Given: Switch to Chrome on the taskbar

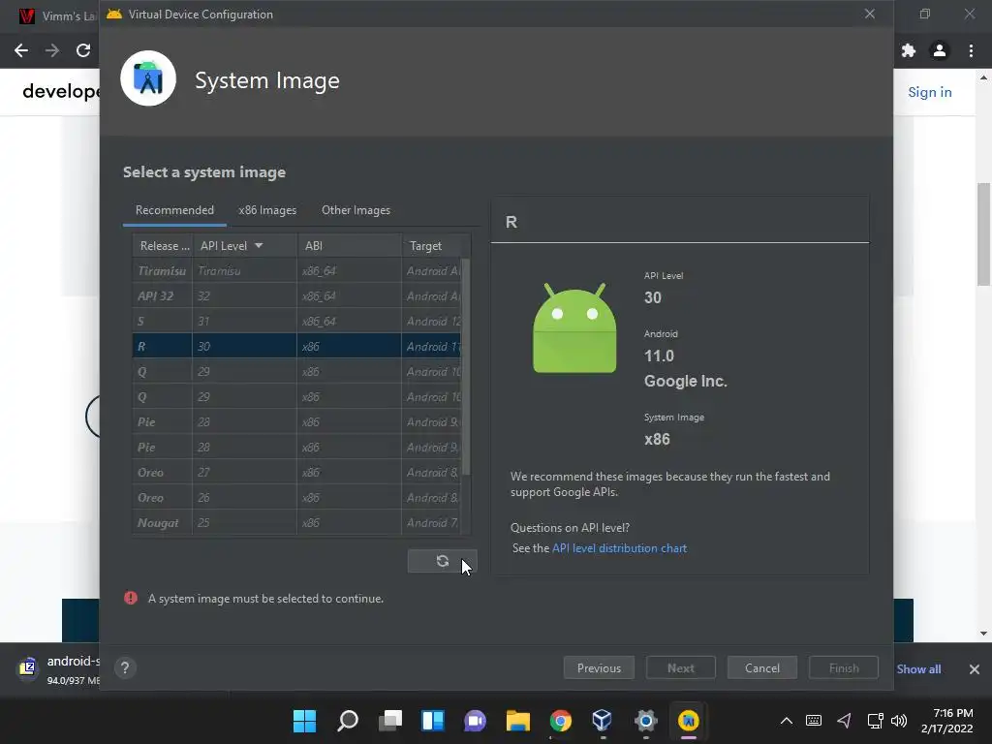Looking at the screenshot, I should tap(561, 721).
